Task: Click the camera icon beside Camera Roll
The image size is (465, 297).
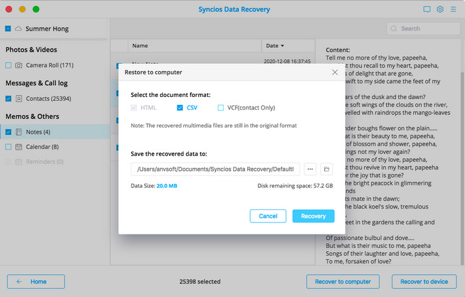Action: click(19, 65)
